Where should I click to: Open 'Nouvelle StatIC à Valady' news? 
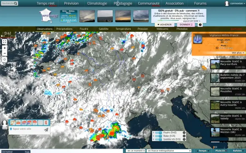[x=228, y=118]
